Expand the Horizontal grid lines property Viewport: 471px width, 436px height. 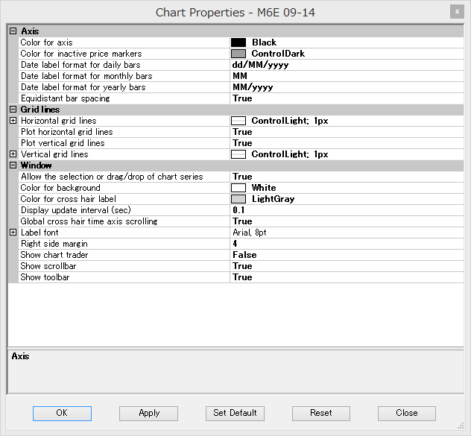coord(13,121)
